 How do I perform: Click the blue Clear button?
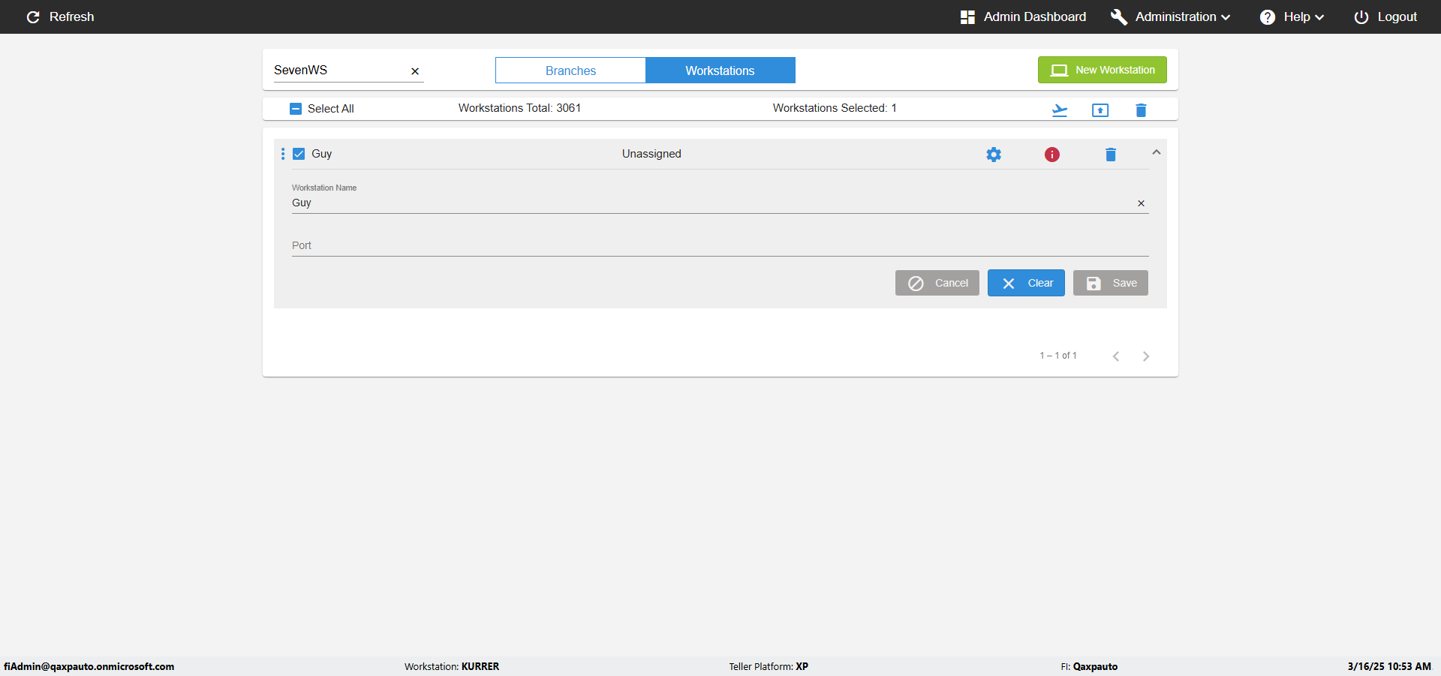point(1026,283)
